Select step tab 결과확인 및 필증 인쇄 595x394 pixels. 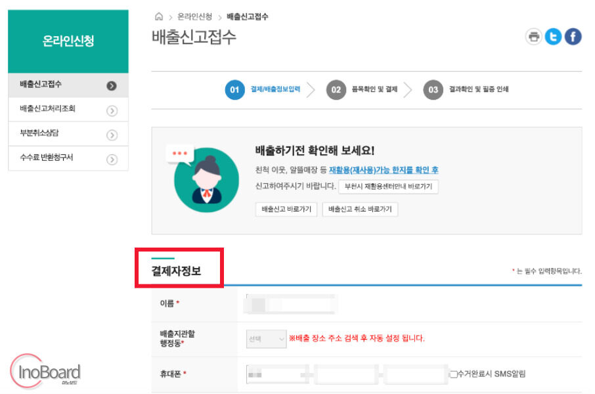(479, 89)
